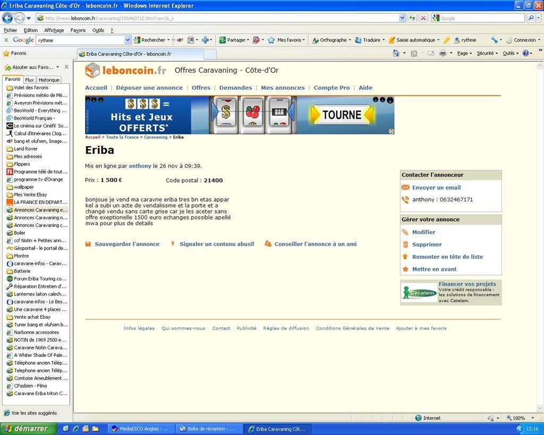The width and height of the screenshot is (544, 435).
Task: Expand Ajouter aux Favoris dropdown arrow
Action: 57,67
